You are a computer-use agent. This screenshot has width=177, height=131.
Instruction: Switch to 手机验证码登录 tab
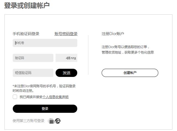coord(26,34)
